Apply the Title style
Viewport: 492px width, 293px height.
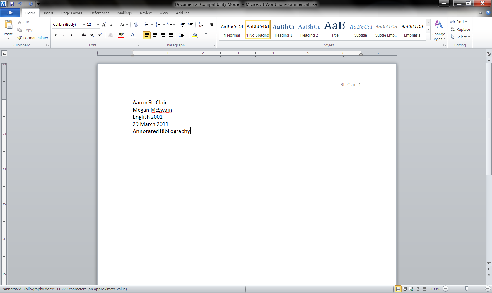335,30
